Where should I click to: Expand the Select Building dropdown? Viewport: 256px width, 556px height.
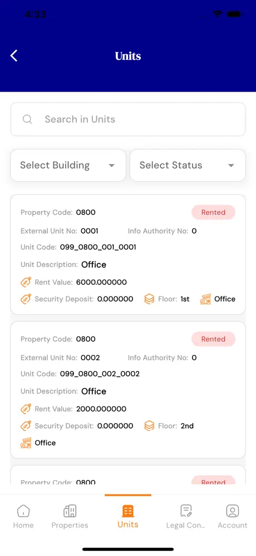(68, 165)
